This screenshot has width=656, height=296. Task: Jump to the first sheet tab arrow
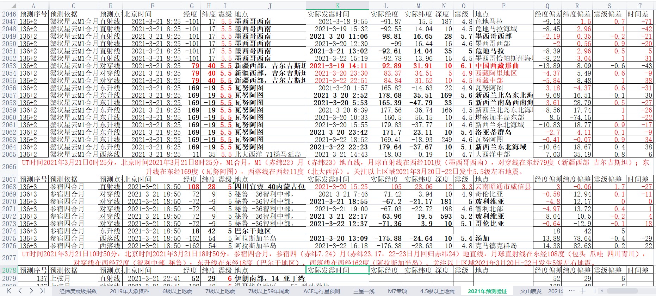[9, 291]
